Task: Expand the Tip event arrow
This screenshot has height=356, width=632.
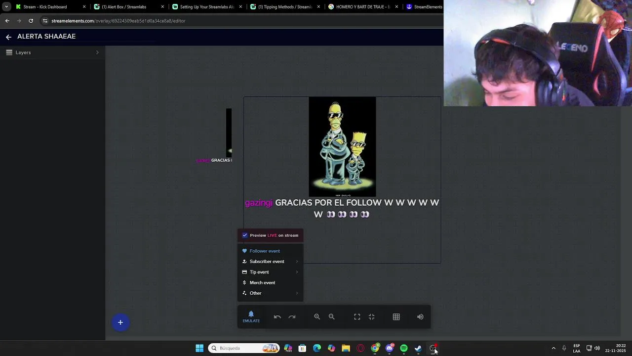Action: [x=297, y=272]
